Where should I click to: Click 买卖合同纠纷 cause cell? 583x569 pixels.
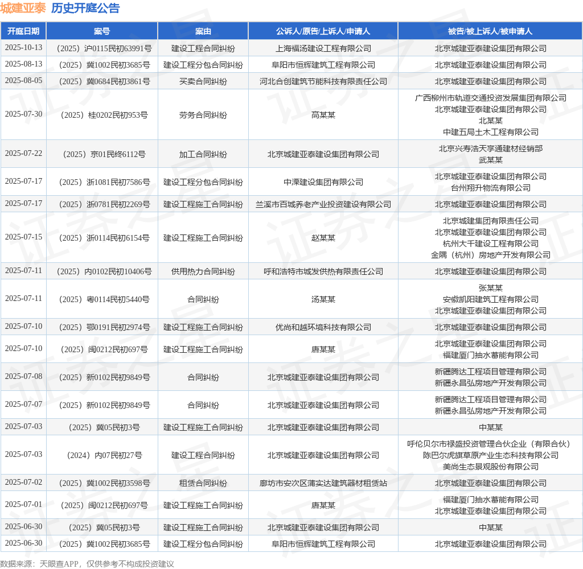[203, 81]
